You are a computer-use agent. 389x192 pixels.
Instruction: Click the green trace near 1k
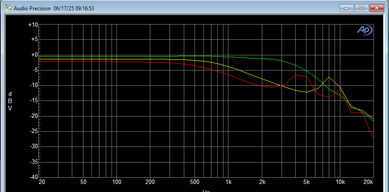pyautogui.click(x=228, y=57)
